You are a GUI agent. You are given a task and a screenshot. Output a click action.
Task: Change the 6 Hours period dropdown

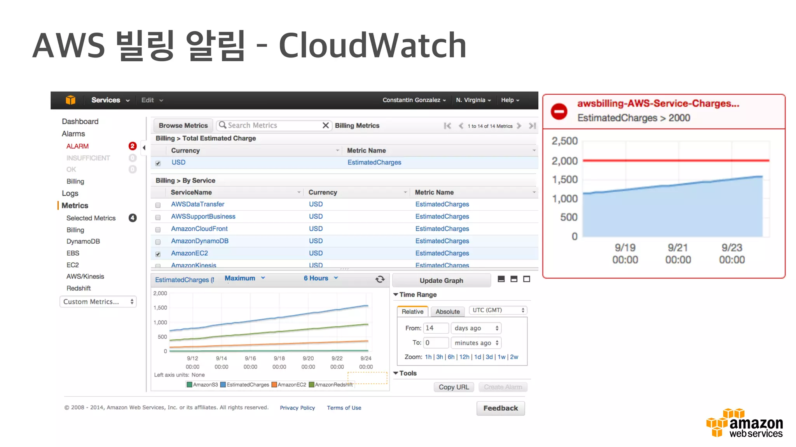(x=321, y=278)
